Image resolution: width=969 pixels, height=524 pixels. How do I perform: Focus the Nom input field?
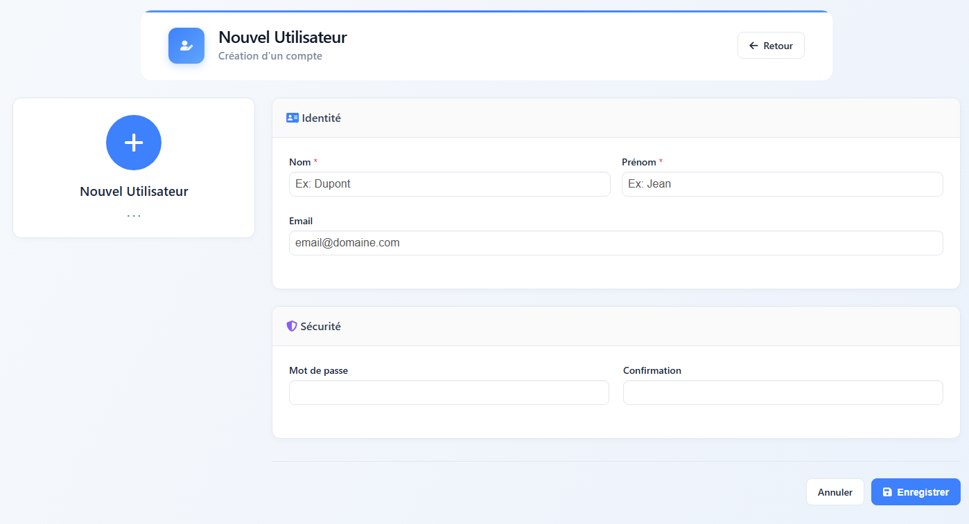coord(449,184)
